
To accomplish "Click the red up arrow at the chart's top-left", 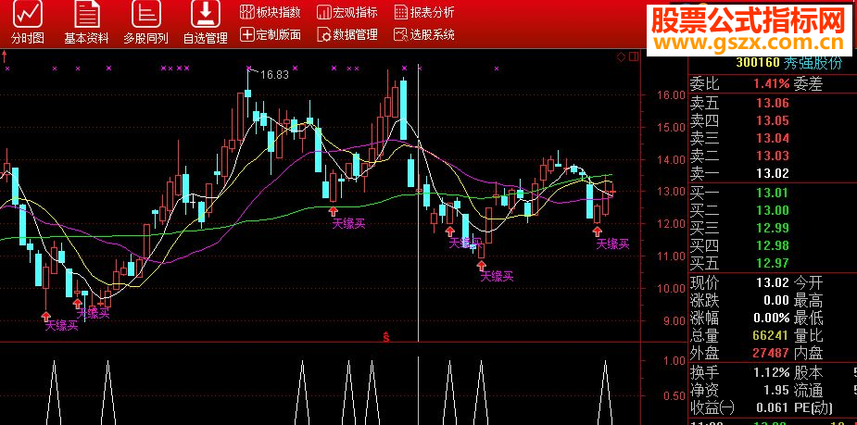I will (5, 56).
